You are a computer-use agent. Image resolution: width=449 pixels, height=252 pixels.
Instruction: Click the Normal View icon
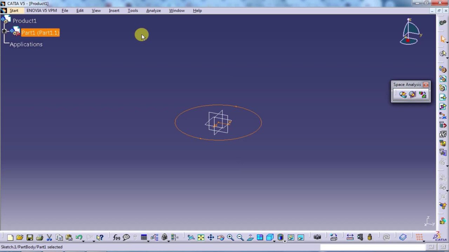point(250,238)
